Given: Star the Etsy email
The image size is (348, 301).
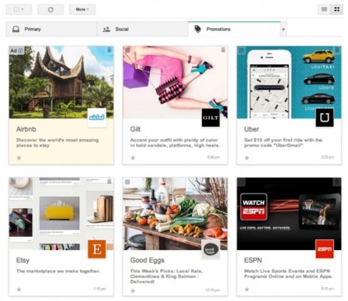Looking at the screenshot, I should (x=19, y=289).
